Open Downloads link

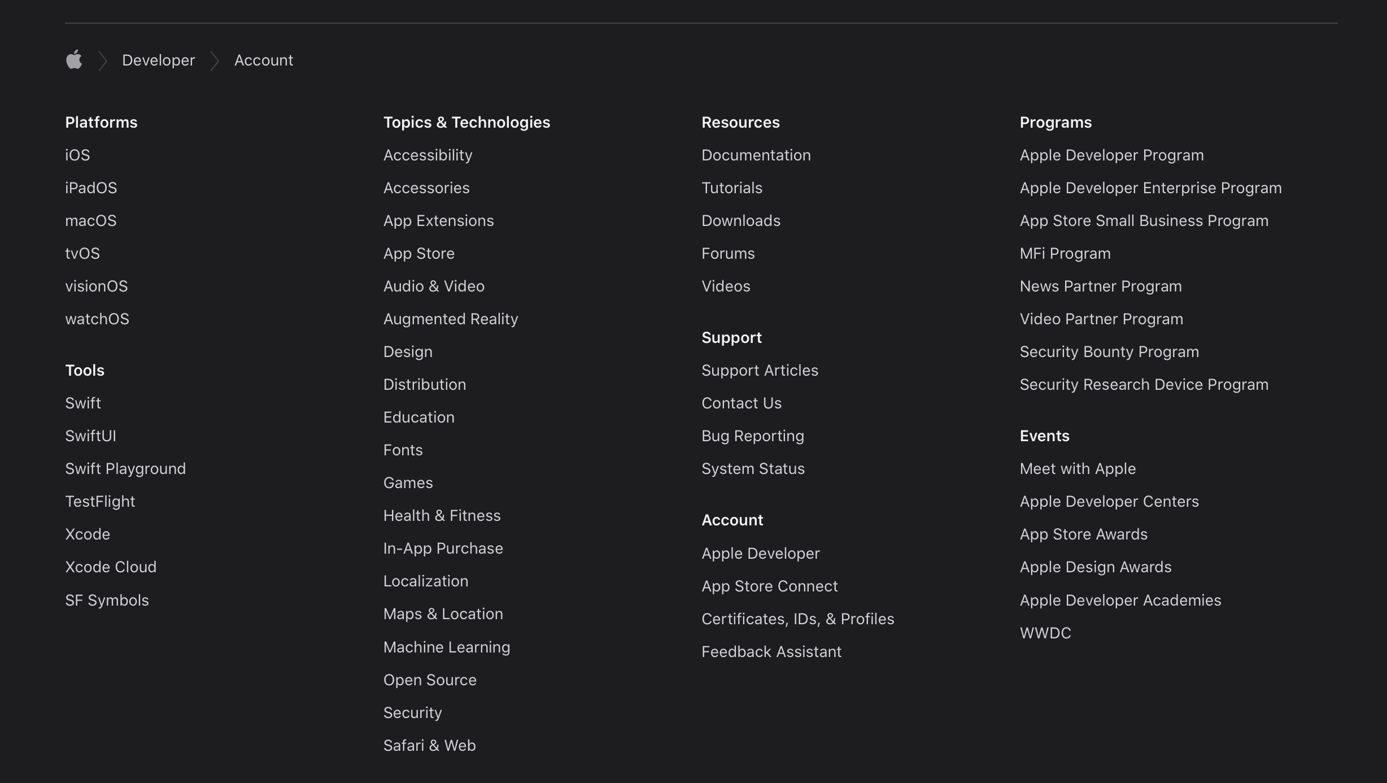(x=741, y=220)
